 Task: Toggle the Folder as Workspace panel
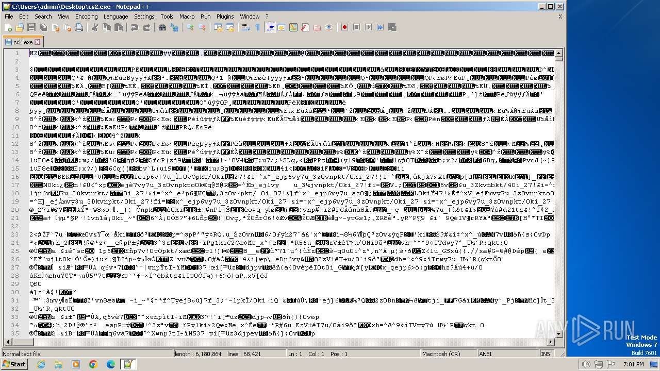(317, 27)
